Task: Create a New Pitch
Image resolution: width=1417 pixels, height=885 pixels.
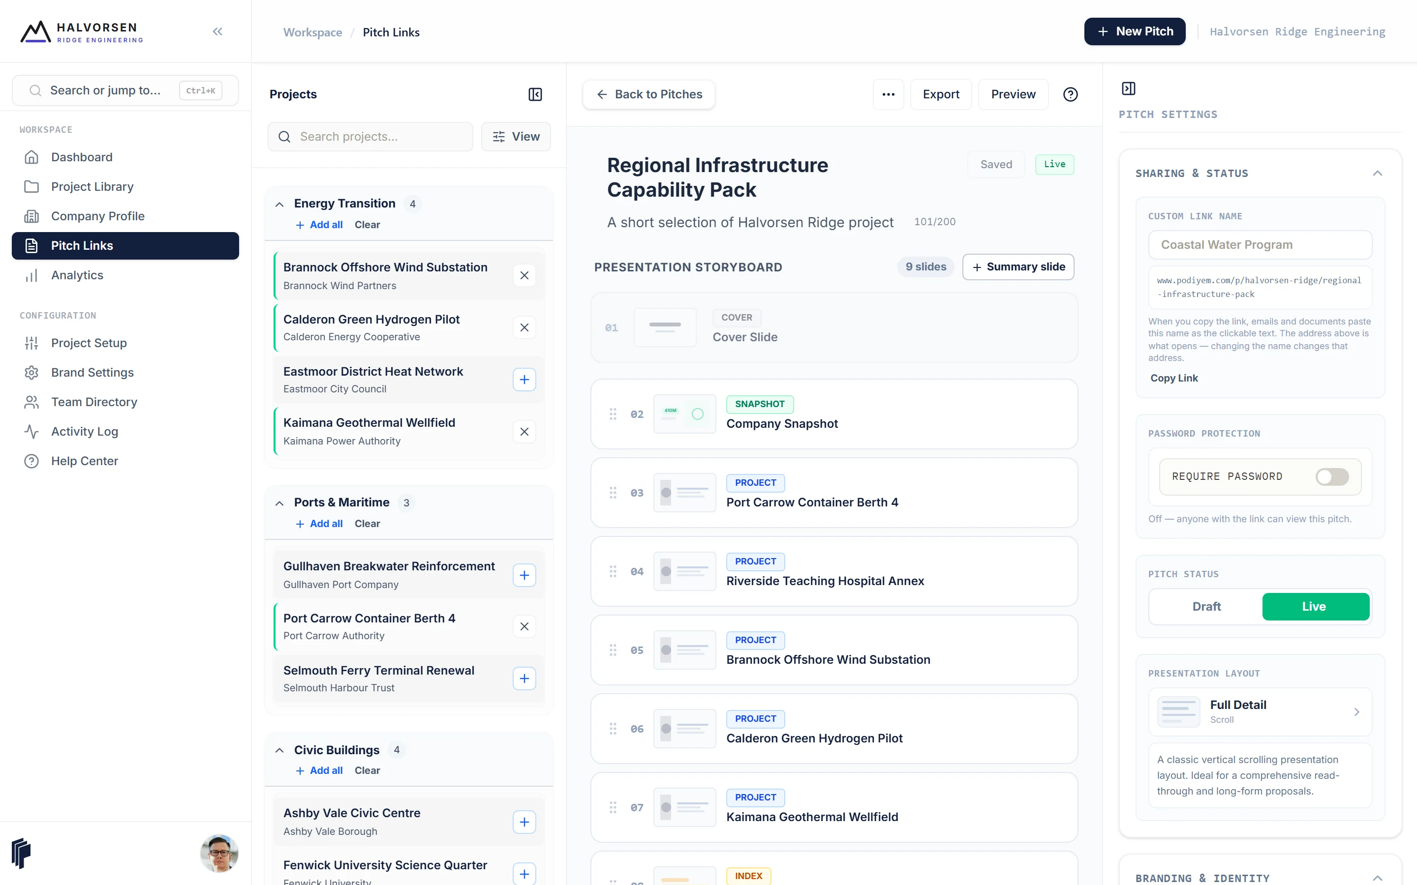Action: point(1134,31)
